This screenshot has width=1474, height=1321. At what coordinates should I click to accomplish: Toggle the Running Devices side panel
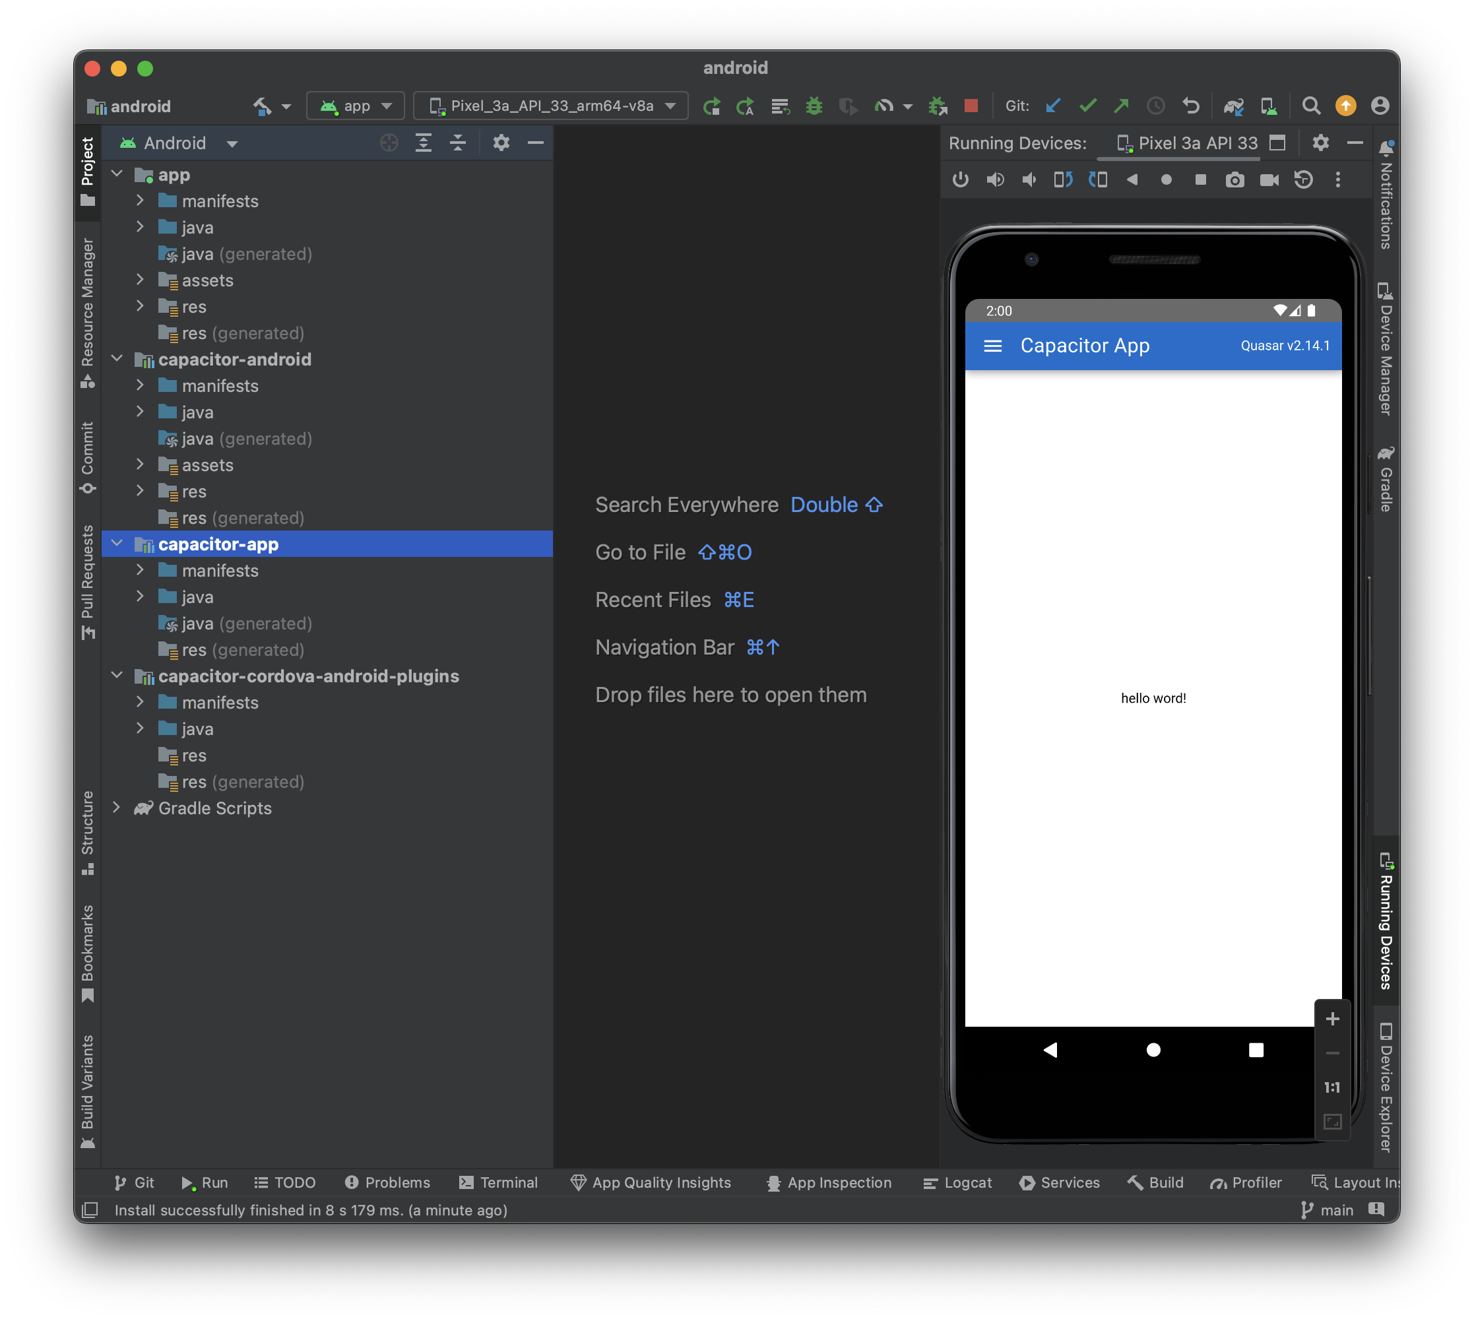click(1385, 921)
